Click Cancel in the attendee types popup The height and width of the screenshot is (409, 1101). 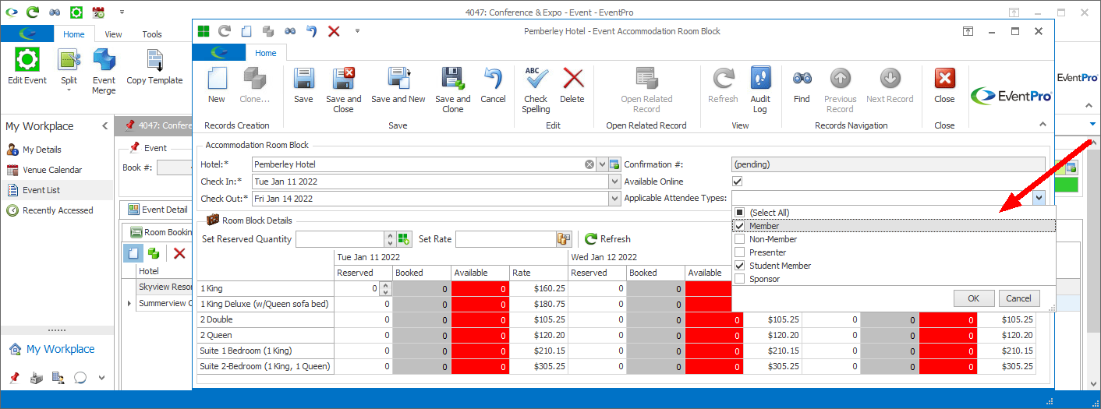tap(1018, 298)
